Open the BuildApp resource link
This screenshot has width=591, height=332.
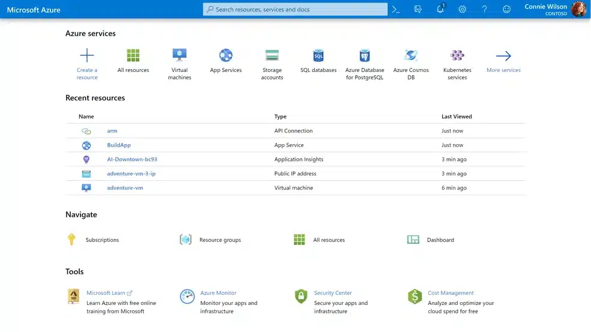coord(119,145)
